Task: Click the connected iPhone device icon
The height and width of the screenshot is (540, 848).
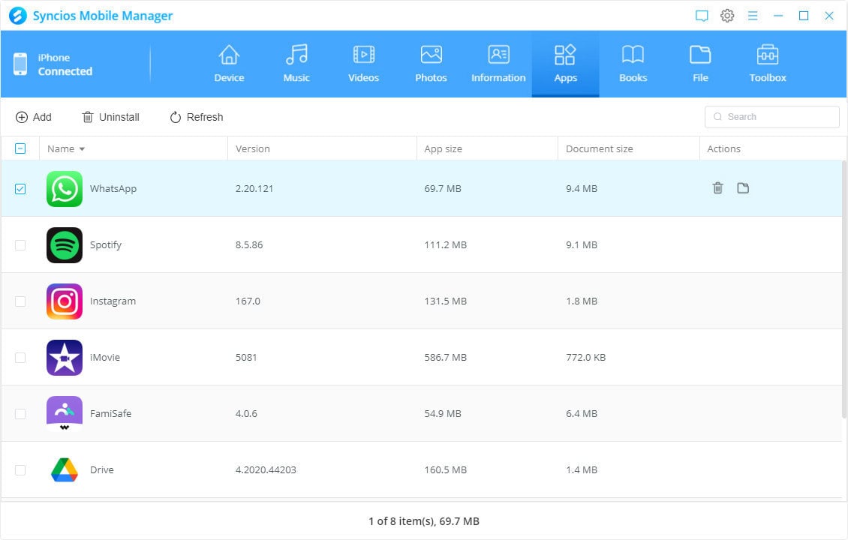Action: pyautogui.click(x=20, y=64)
